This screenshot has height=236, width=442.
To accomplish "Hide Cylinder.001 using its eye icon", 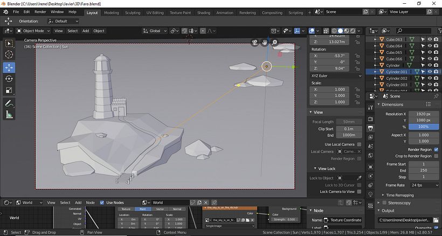I will [x=430, y=72].
